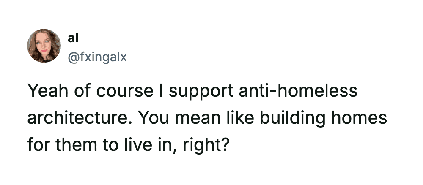The image size is (423, 185).
Task: Open the display name "al"
Action: (x=73, y=38)
